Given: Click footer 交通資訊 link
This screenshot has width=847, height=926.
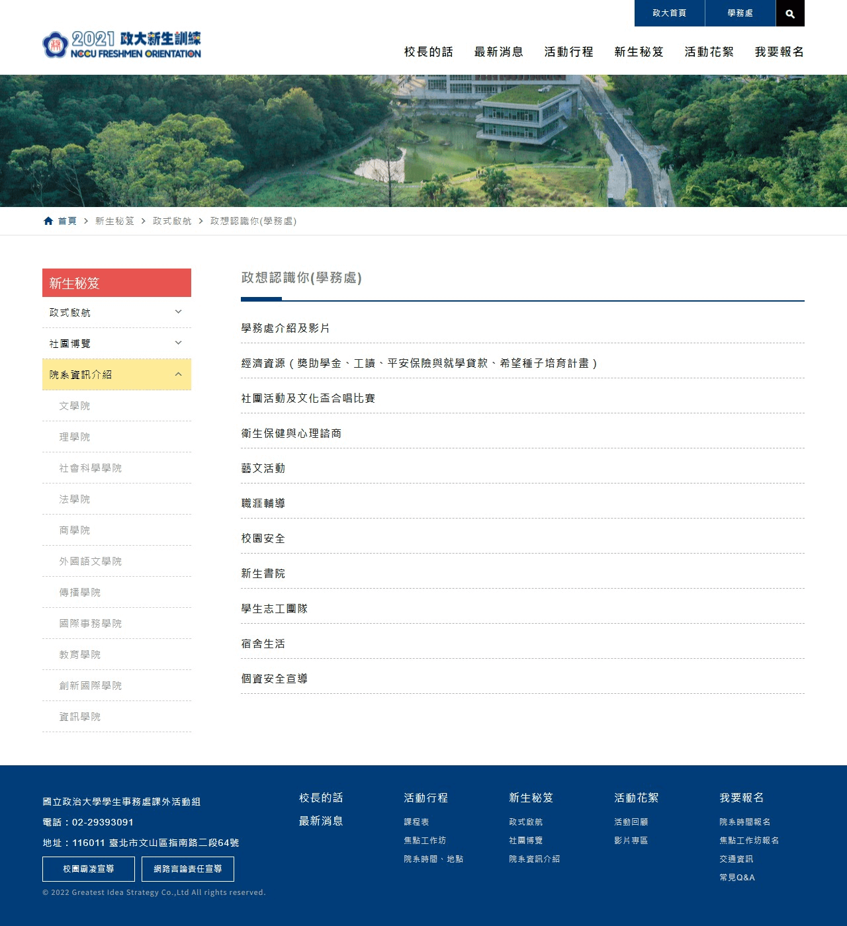Looking at the screenshot, I should click(x=736, y=859).
